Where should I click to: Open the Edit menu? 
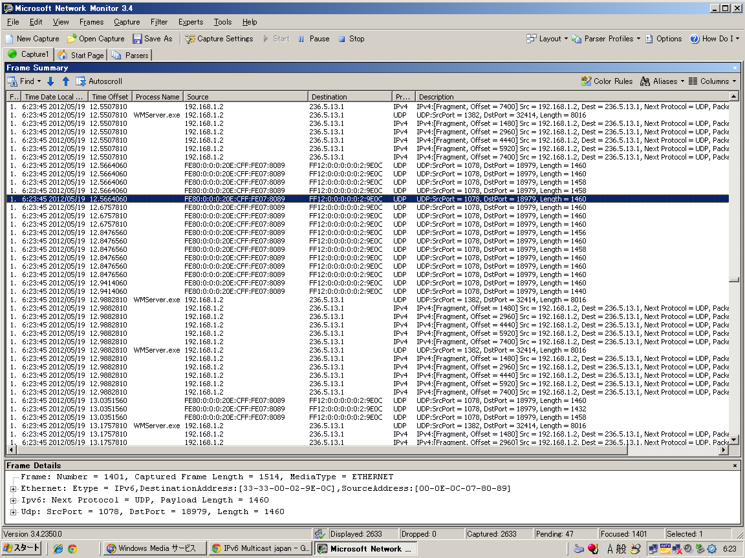pyautogui.click(x=36, y=22)
